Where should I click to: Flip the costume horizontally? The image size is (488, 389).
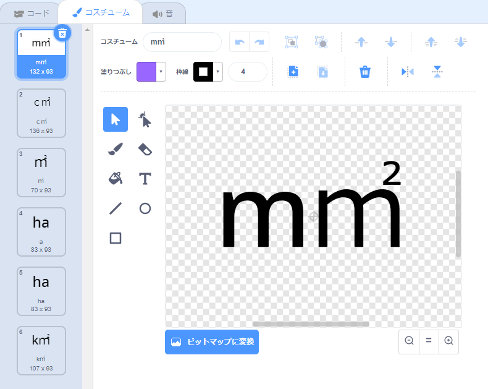pos(408,72)
